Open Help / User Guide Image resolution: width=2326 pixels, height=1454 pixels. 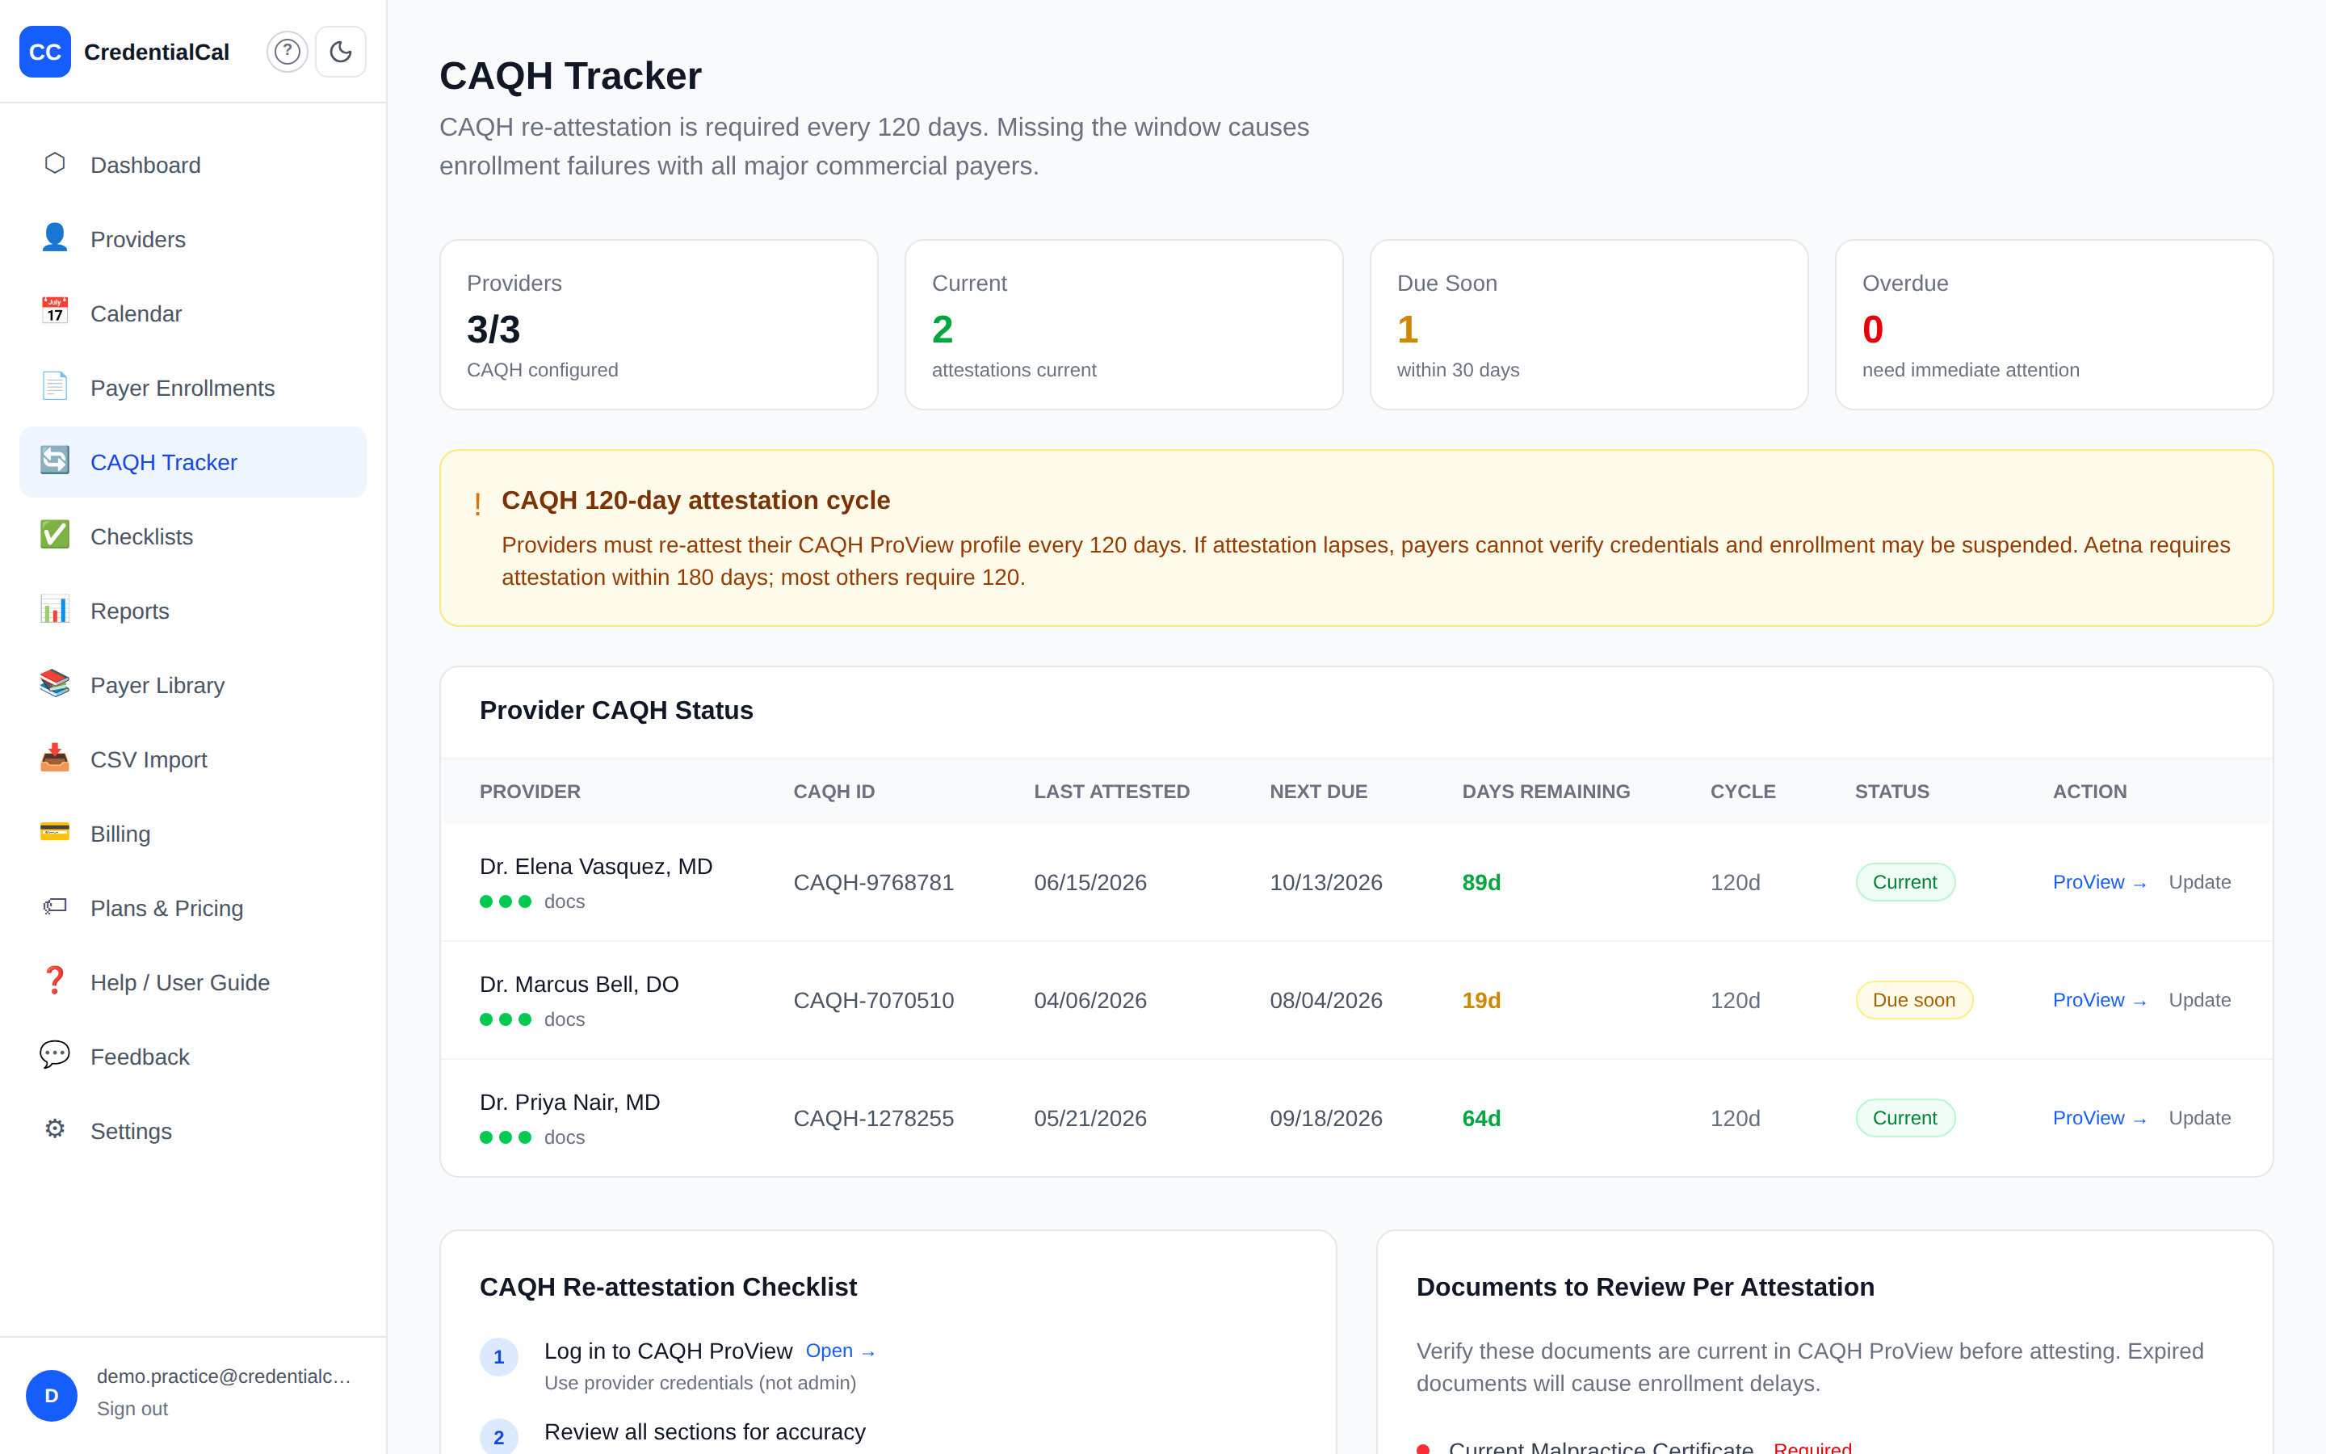pyautogui.click(x=192, y=983)
